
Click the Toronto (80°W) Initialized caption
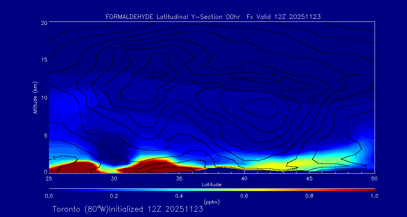click(128, 209)
